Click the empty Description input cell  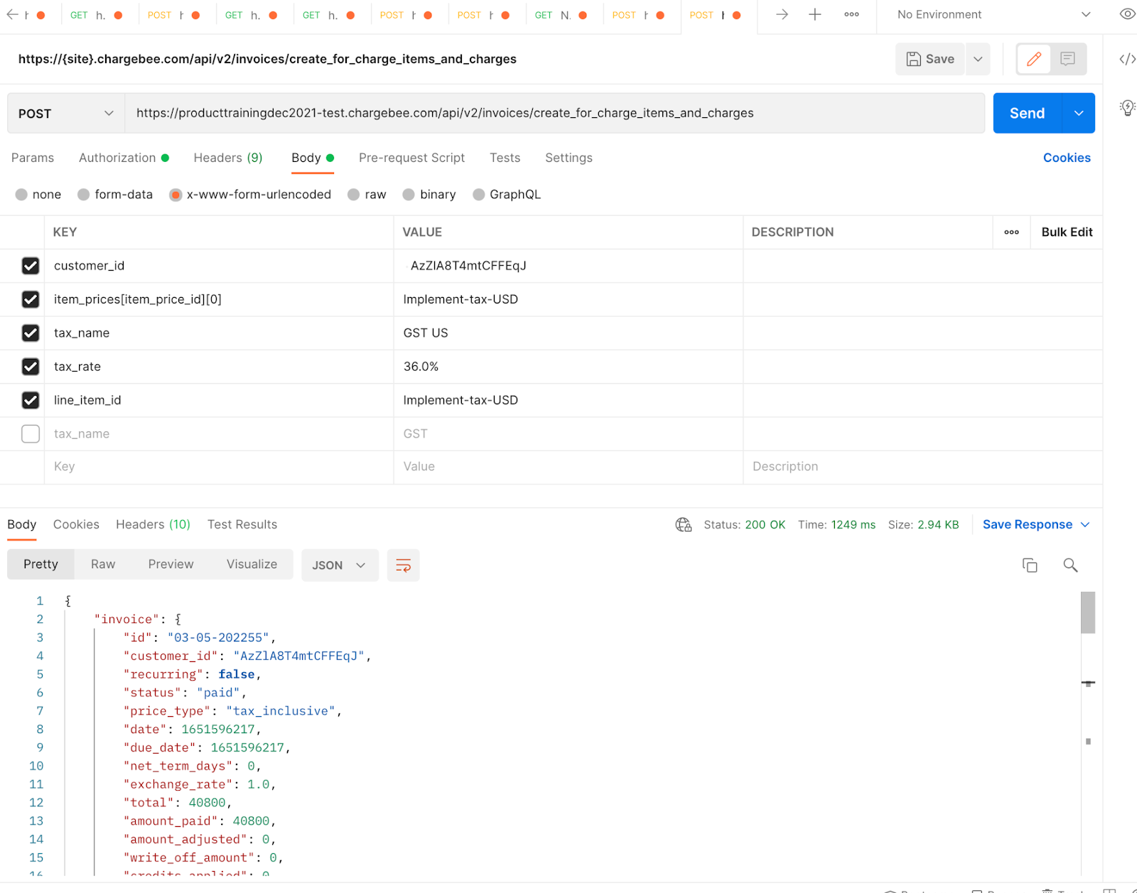click(923, 467)
